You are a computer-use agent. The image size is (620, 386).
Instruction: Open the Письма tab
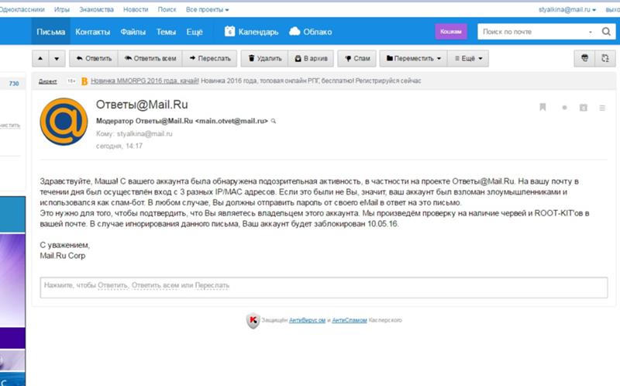pos(50,32)
